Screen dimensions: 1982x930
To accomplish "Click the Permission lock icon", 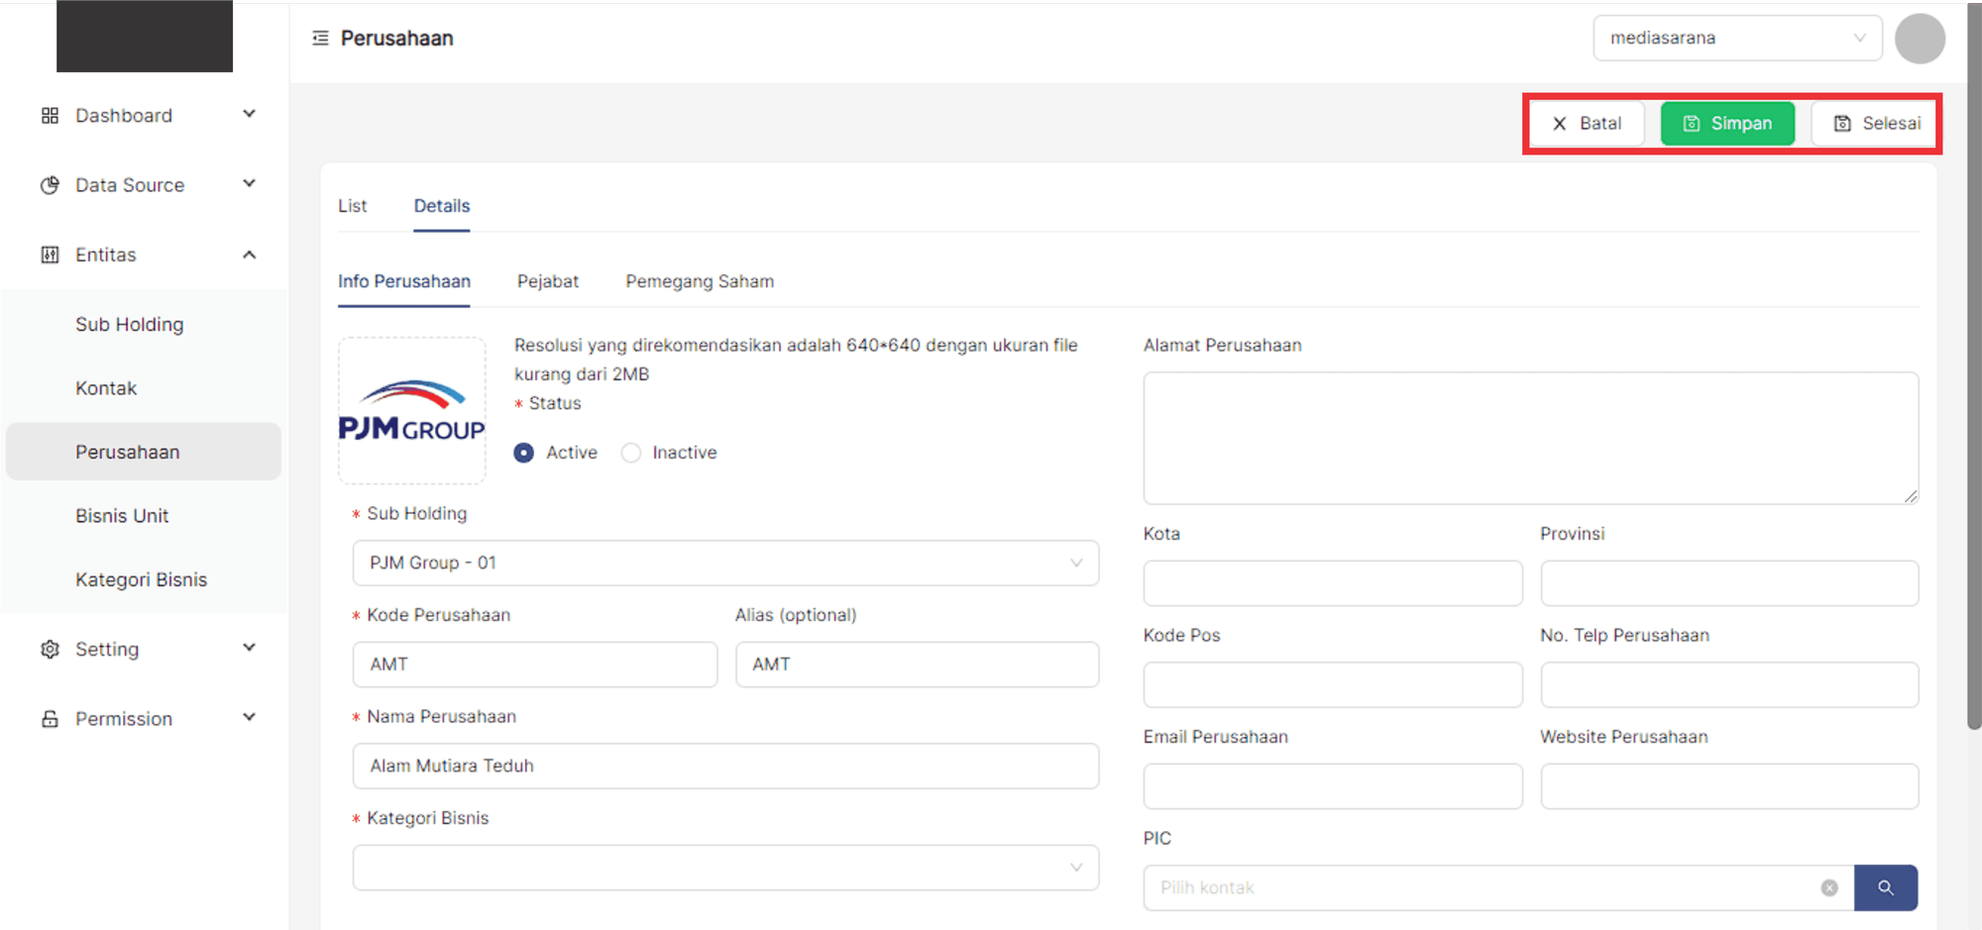I will [x=50, y=719].
